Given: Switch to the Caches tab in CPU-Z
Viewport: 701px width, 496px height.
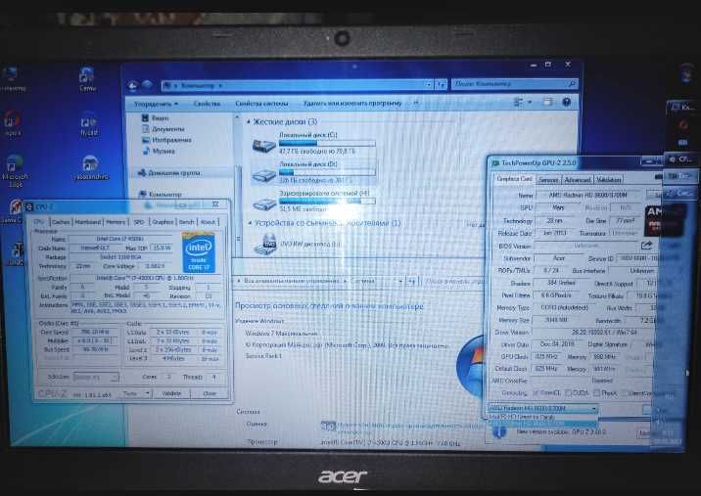Looking at the screenshot, I should [61, 222].
